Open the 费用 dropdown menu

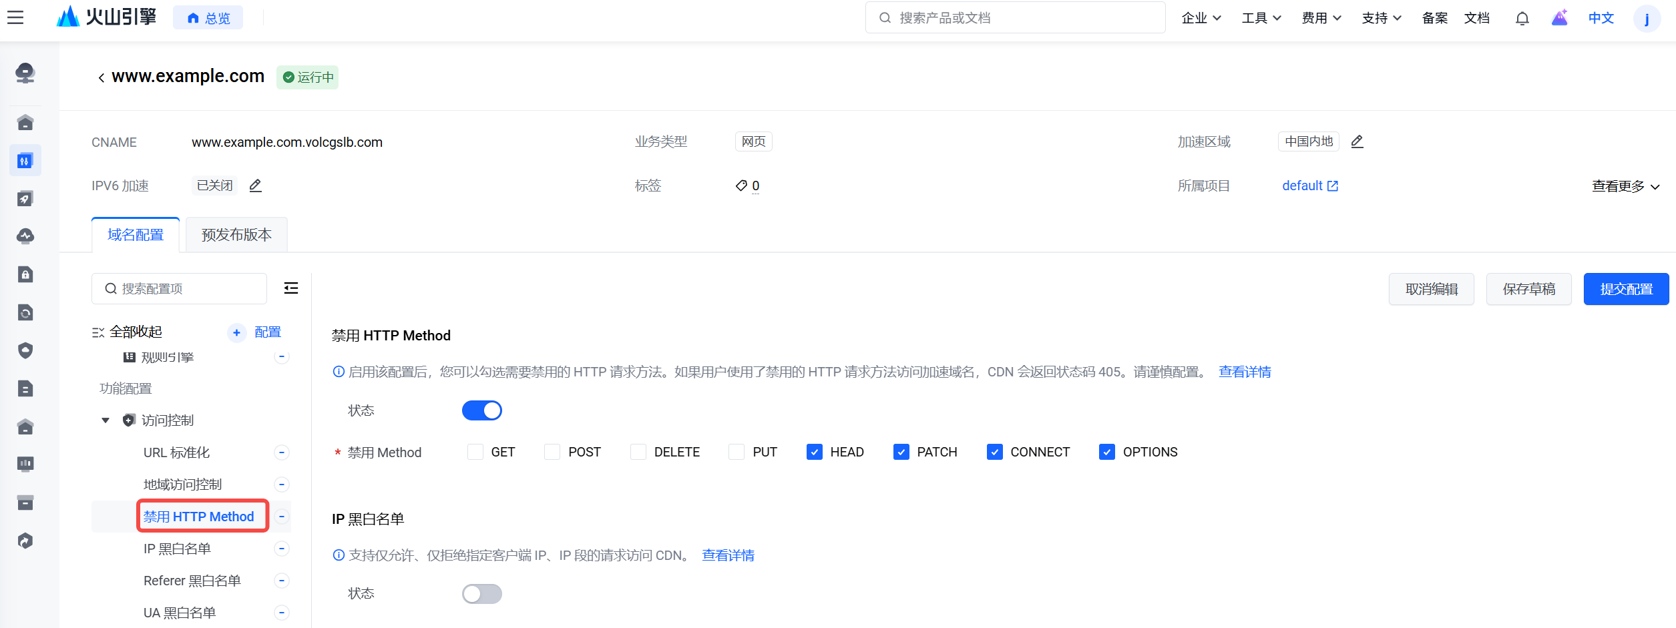pyautogui.click(x=1321, y=18)
